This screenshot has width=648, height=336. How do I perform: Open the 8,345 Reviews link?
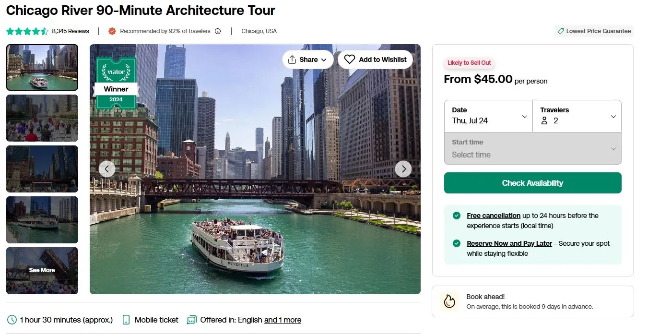(71, 31)
